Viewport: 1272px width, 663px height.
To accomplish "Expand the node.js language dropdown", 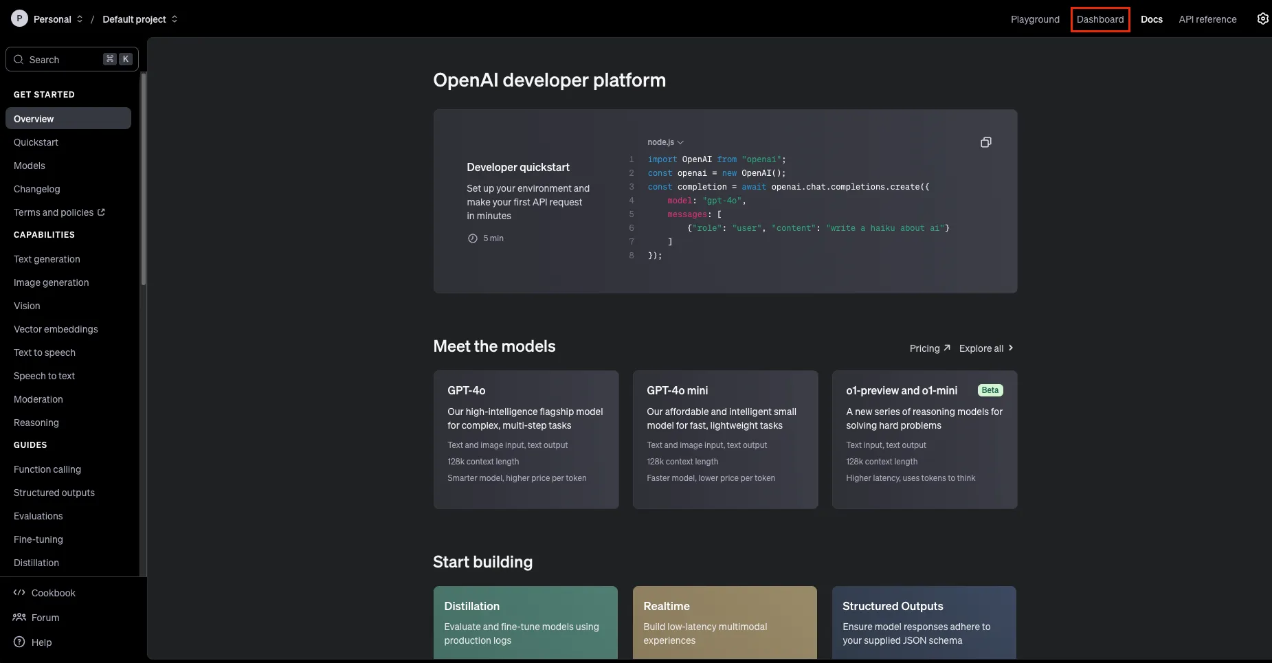I will pyautogui.click(x=665, y=142).
